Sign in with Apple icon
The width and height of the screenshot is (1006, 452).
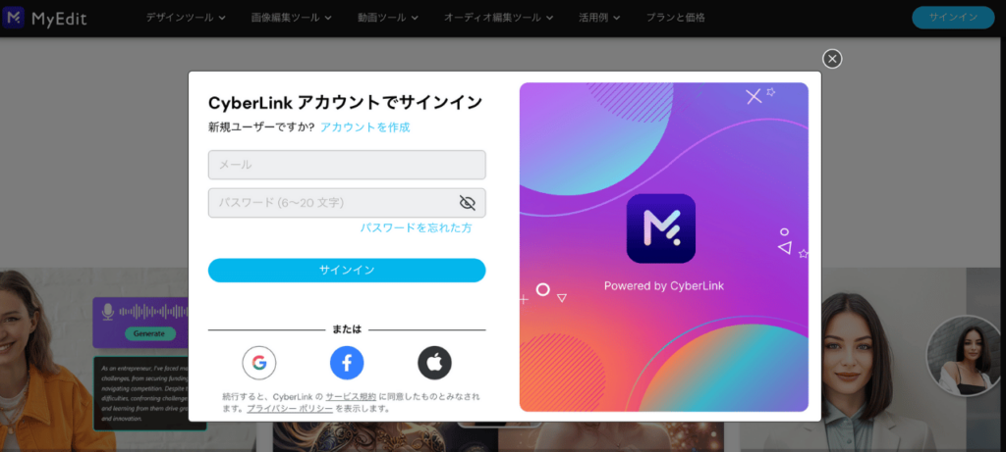point(434,363)
